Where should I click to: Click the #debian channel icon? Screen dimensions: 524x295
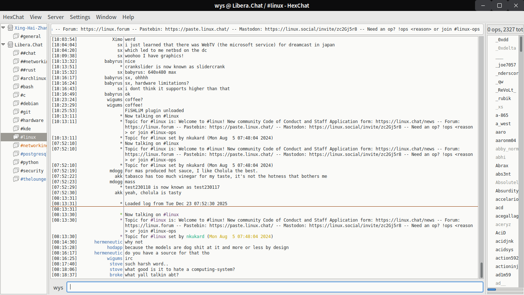[16, 103]
